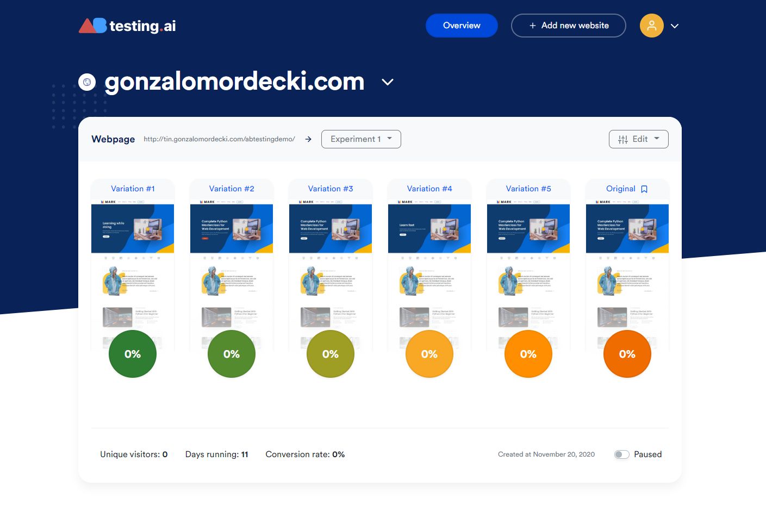Click the 0% circle below Variation #1

coord(132,354)
